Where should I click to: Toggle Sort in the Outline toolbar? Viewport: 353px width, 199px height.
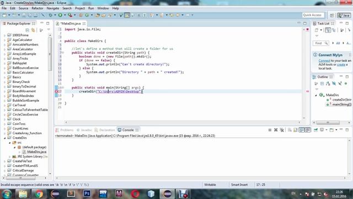tap(328, 83)
